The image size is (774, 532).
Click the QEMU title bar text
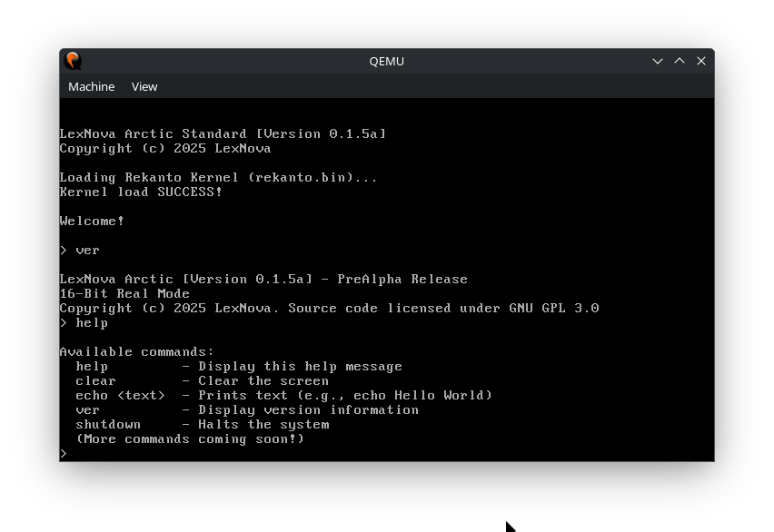click(x=387, y=61)
